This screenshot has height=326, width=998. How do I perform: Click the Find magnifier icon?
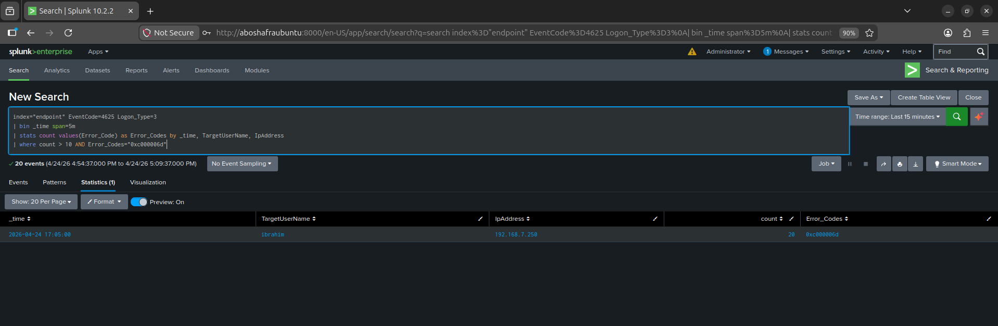(x=980, y=52)
